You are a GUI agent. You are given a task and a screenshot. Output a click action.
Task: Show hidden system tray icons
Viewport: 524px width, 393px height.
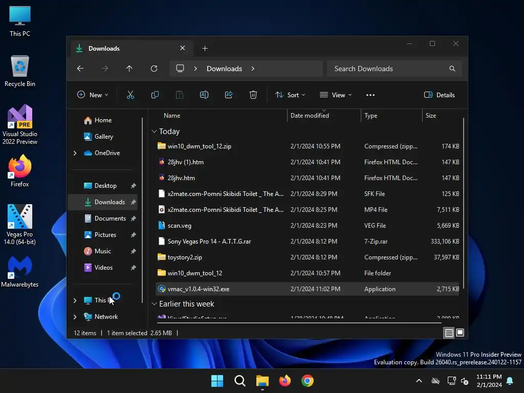click(419, 381)
